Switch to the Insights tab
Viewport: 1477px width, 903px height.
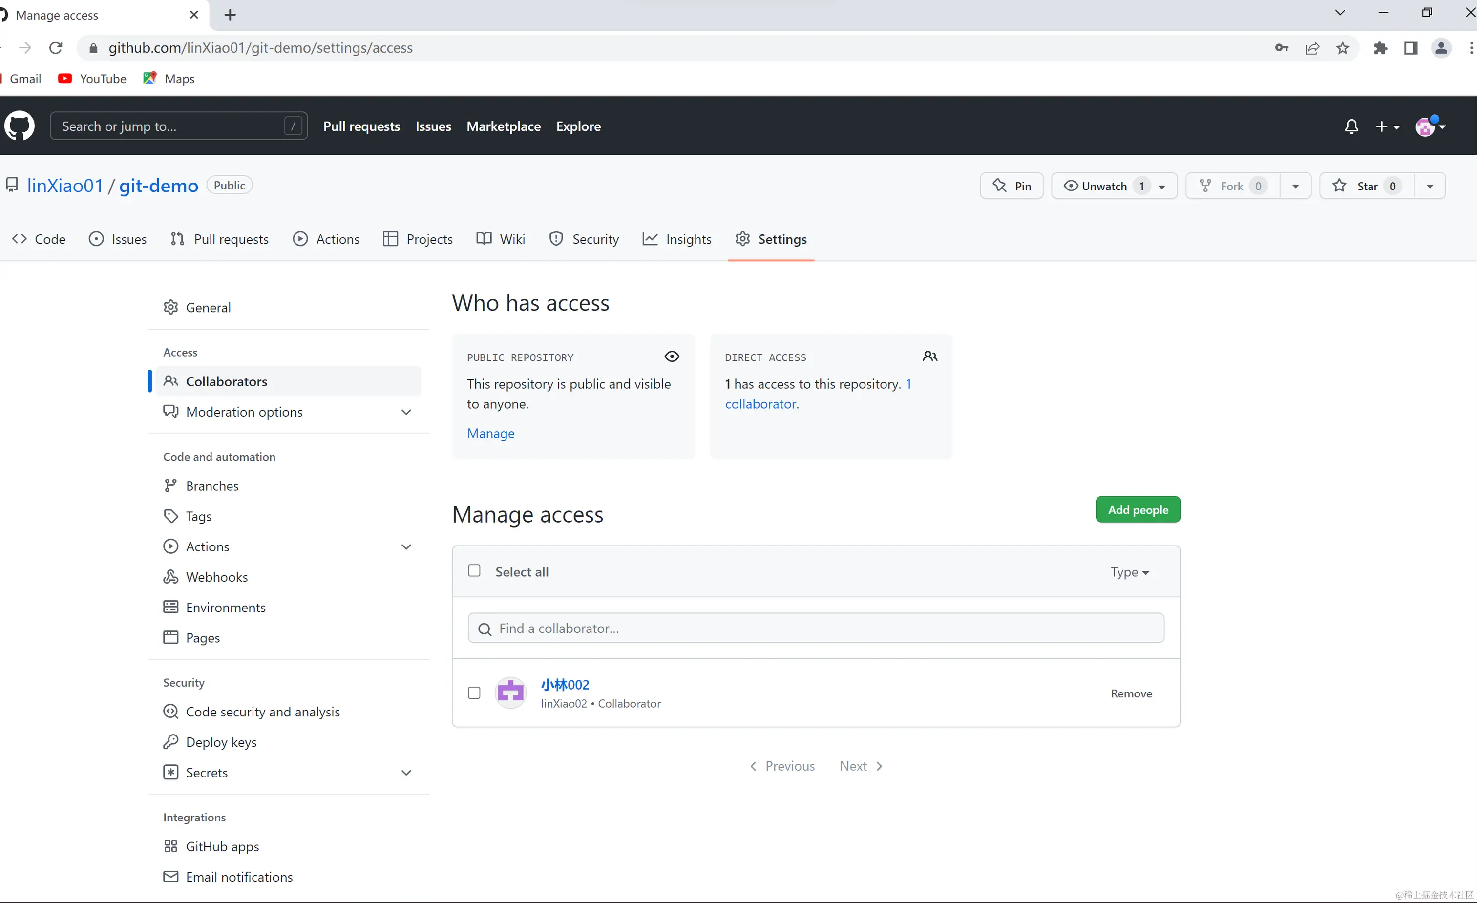pos(677,239)
